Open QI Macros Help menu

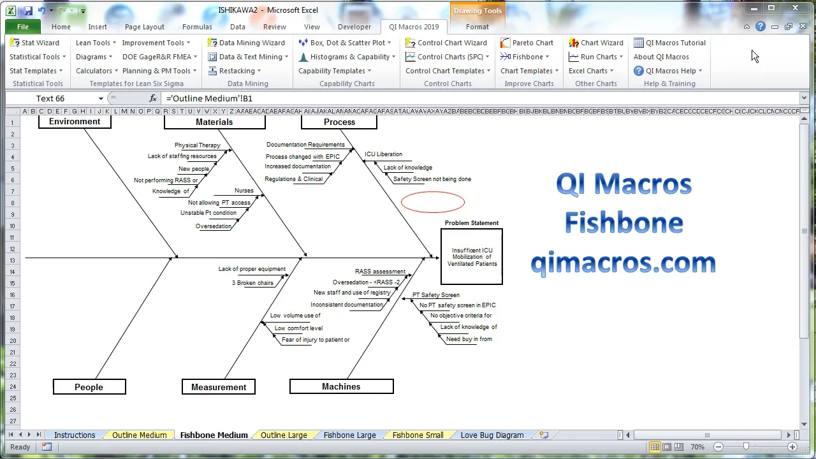point(667,71)
